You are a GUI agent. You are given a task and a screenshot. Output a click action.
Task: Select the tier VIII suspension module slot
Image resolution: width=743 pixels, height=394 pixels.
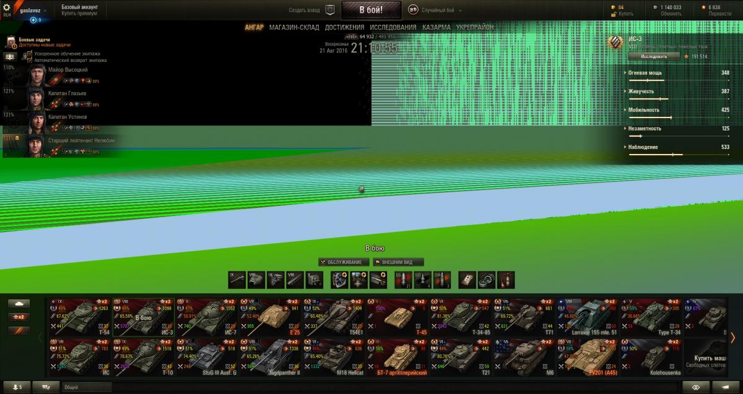(x=295, y=280)
